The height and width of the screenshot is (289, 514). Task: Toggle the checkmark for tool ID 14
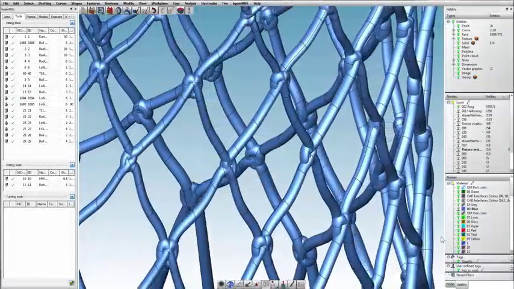click(13, 86)
